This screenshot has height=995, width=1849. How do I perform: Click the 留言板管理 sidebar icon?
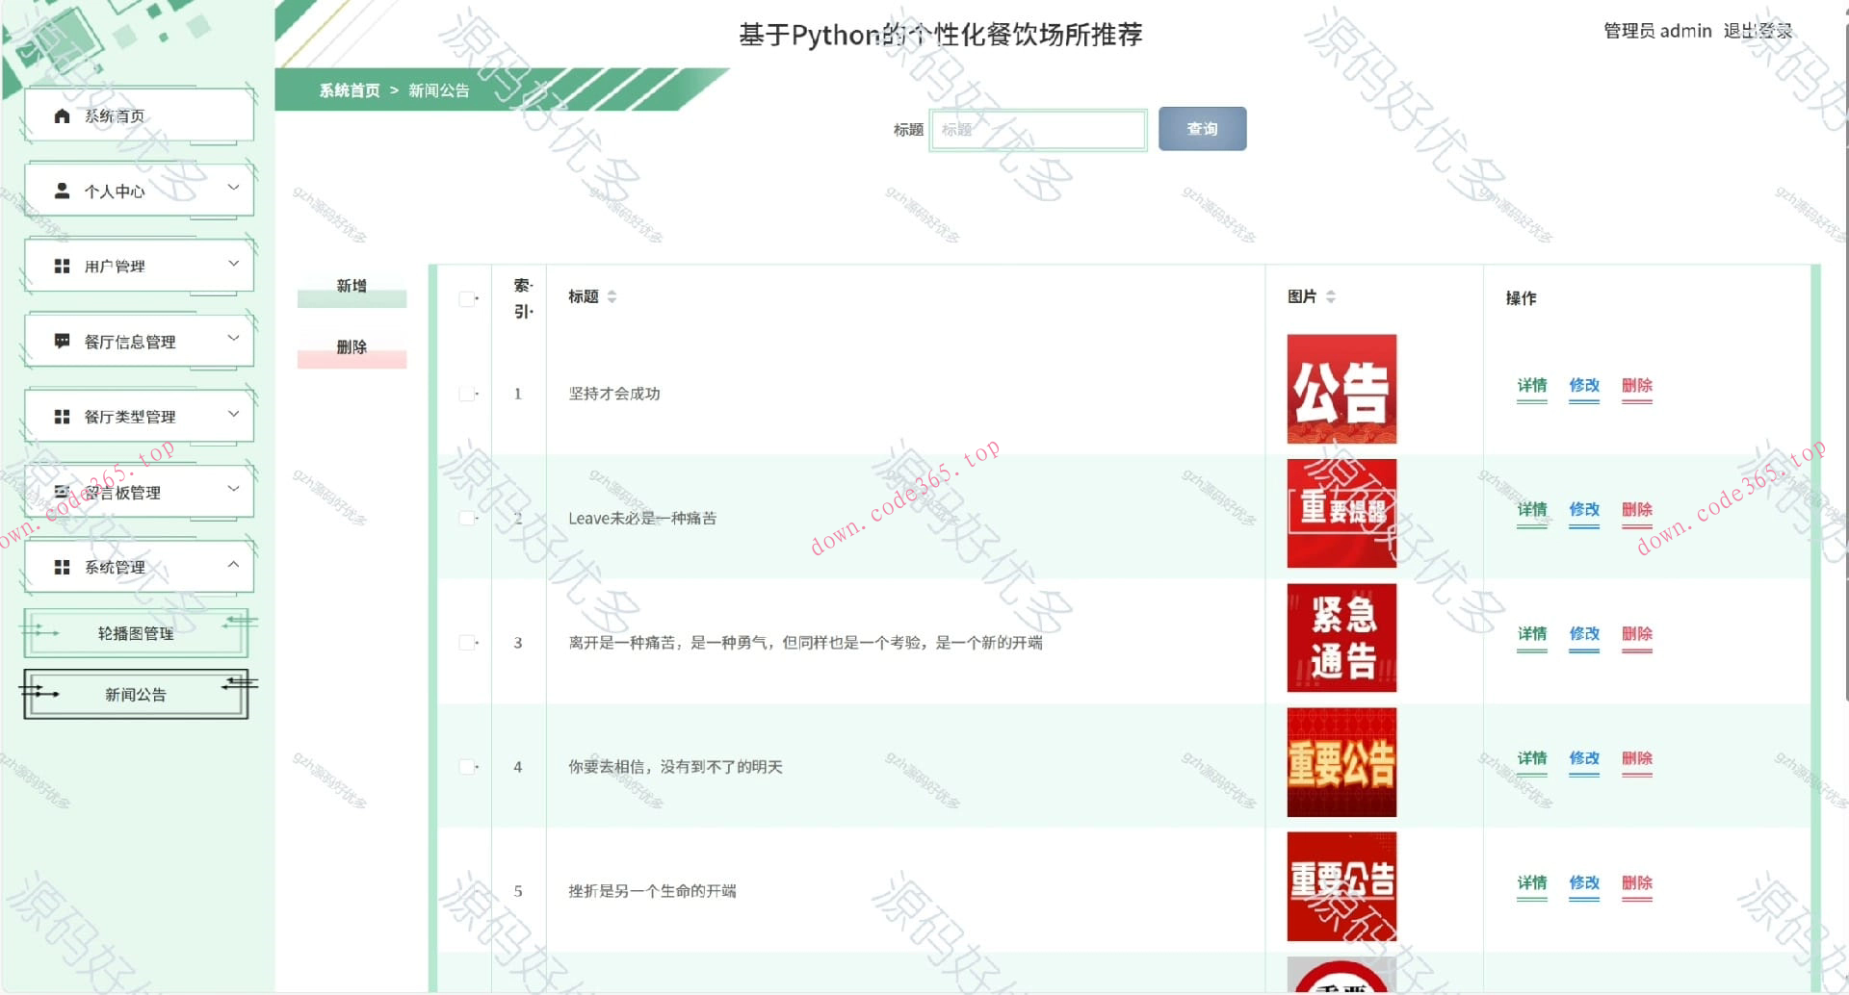(x=60, y=491)
